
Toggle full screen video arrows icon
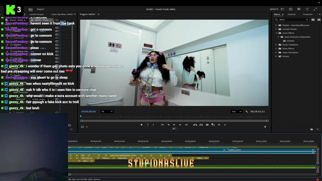coord(315,9)
